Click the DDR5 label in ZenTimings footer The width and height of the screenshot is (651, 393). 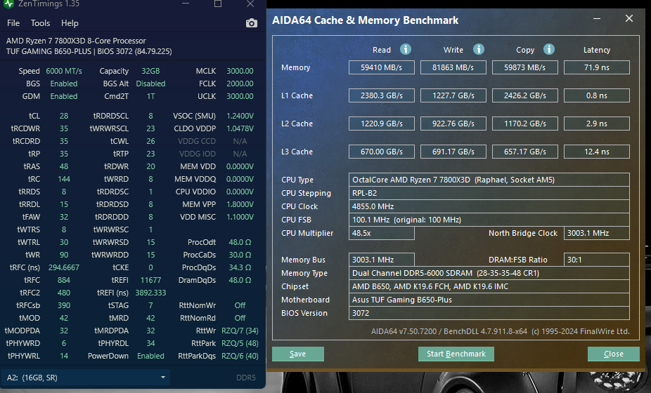(246, 378)
